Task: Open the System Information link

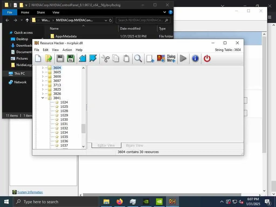Action: 30,192
